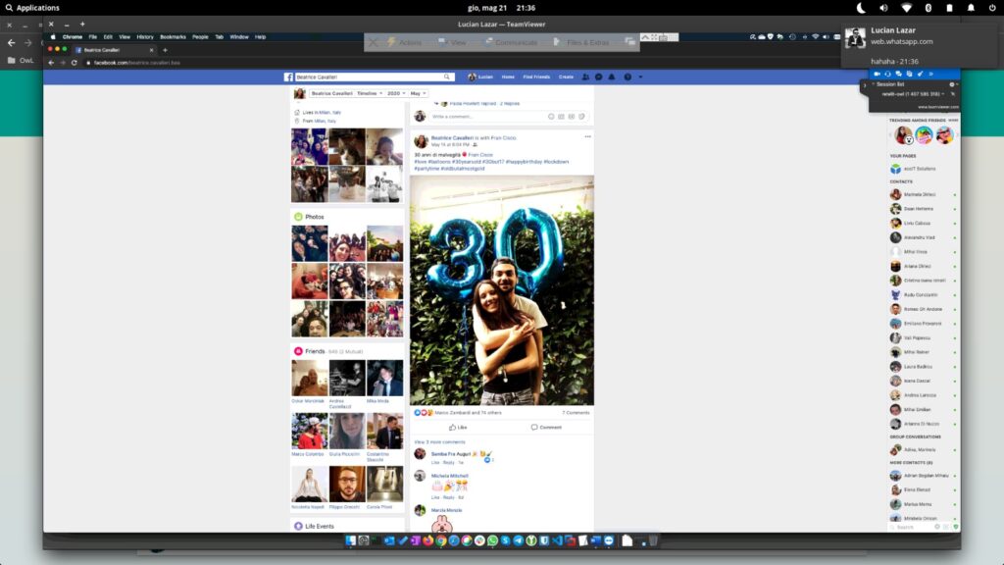
Task: Post a GIF in the comment box
Action: 572,117
